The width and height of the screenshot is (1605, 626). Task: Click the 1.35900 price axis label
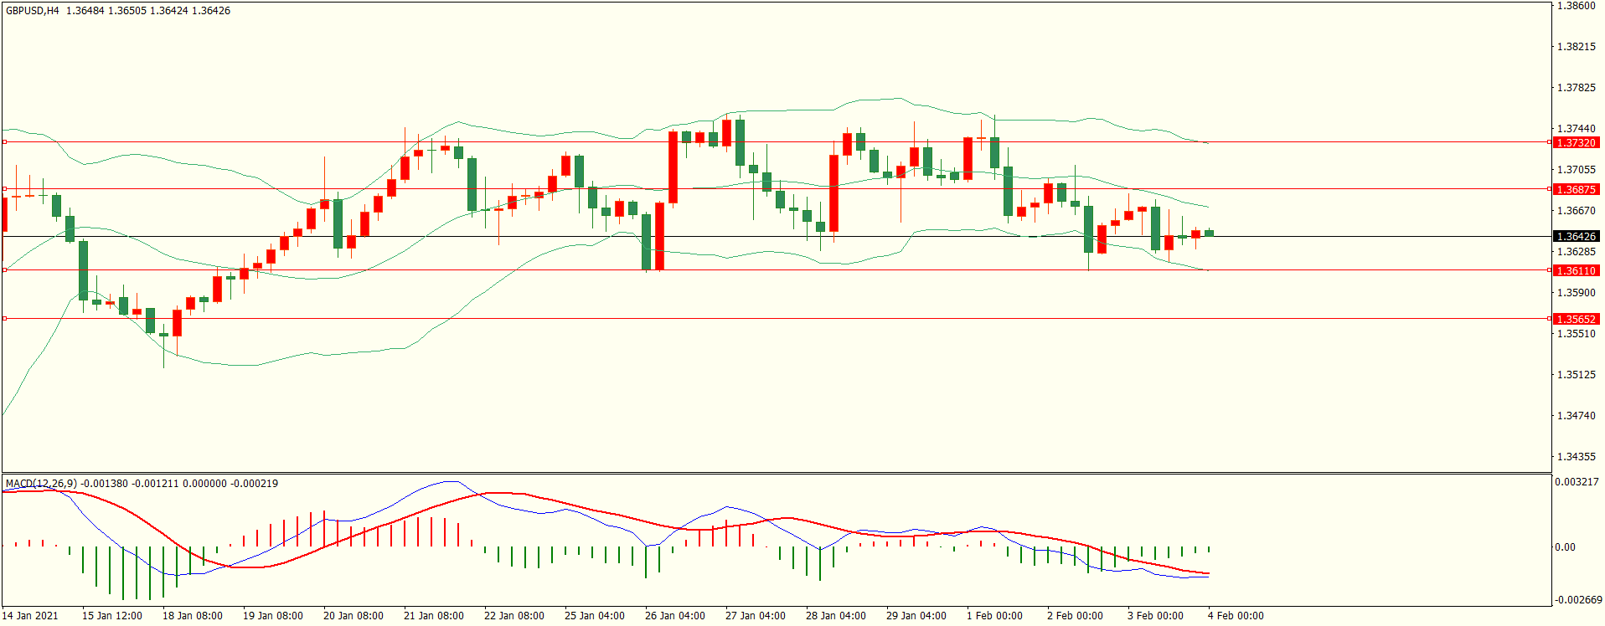[x=1576, y=293]
